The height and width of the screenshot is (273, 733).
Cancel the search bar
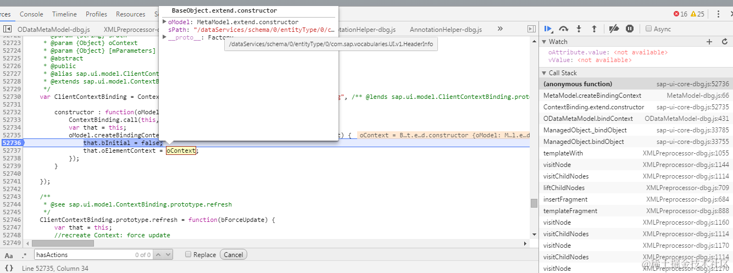pyautogui.click(x=233, y=255)
